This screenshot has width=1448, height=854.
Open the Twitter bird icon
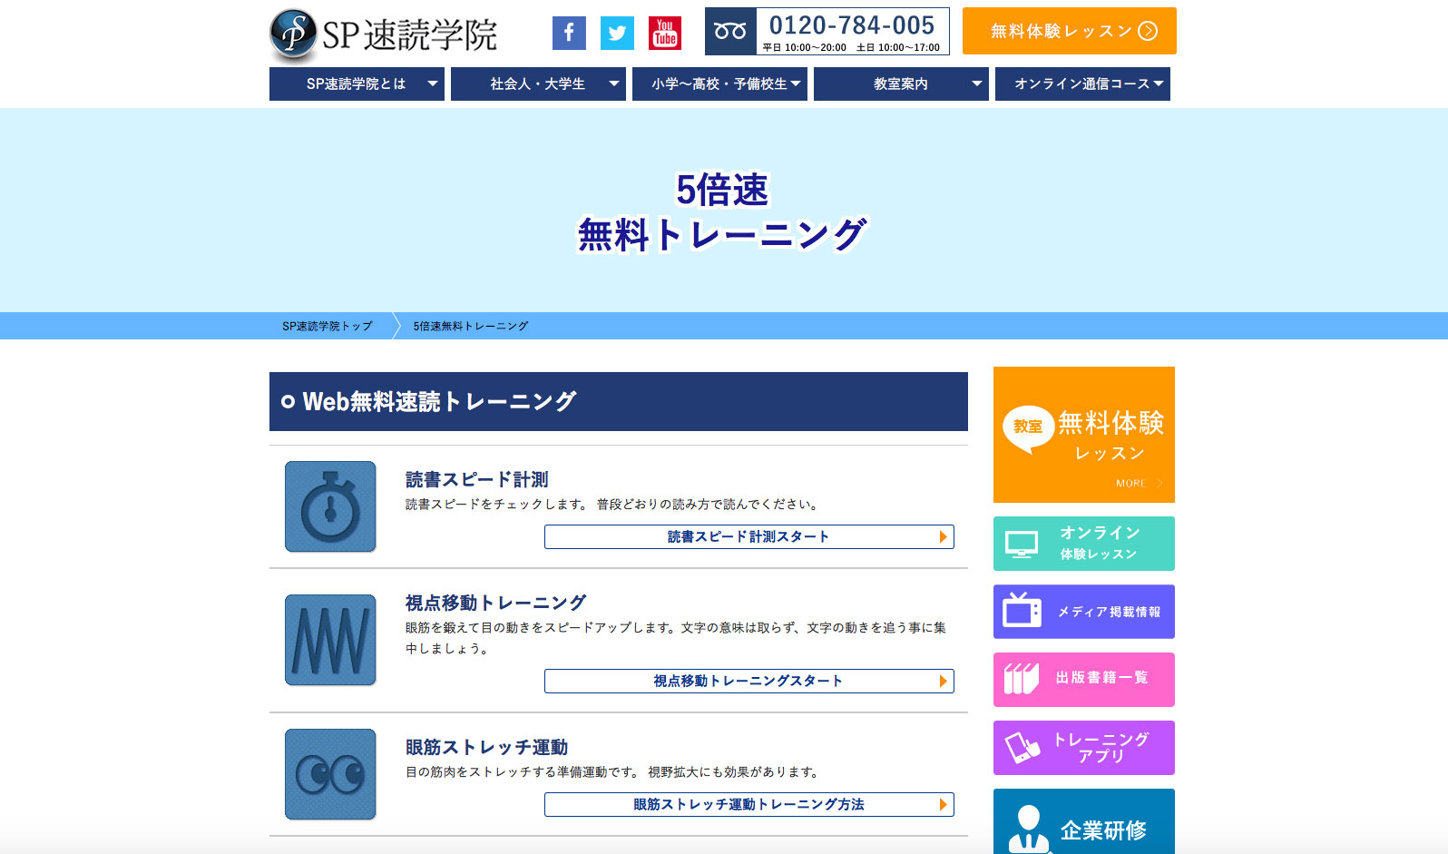point(617,34)
